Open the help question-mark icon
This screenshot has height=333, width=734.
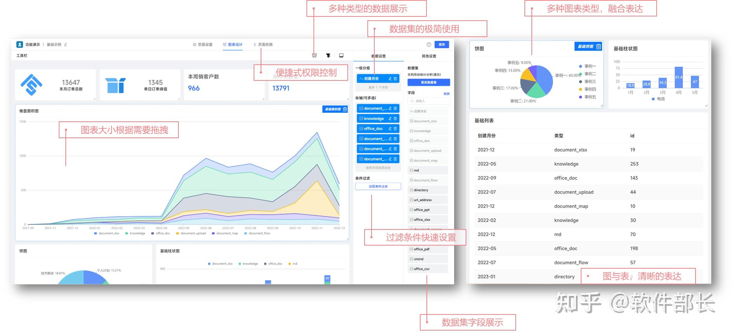click(429, 44)
